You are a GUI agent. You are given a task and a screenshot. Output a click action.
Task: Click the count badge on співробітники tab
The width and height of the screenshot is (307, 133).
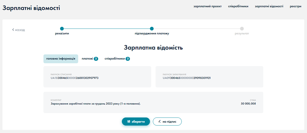coord(128,59)
